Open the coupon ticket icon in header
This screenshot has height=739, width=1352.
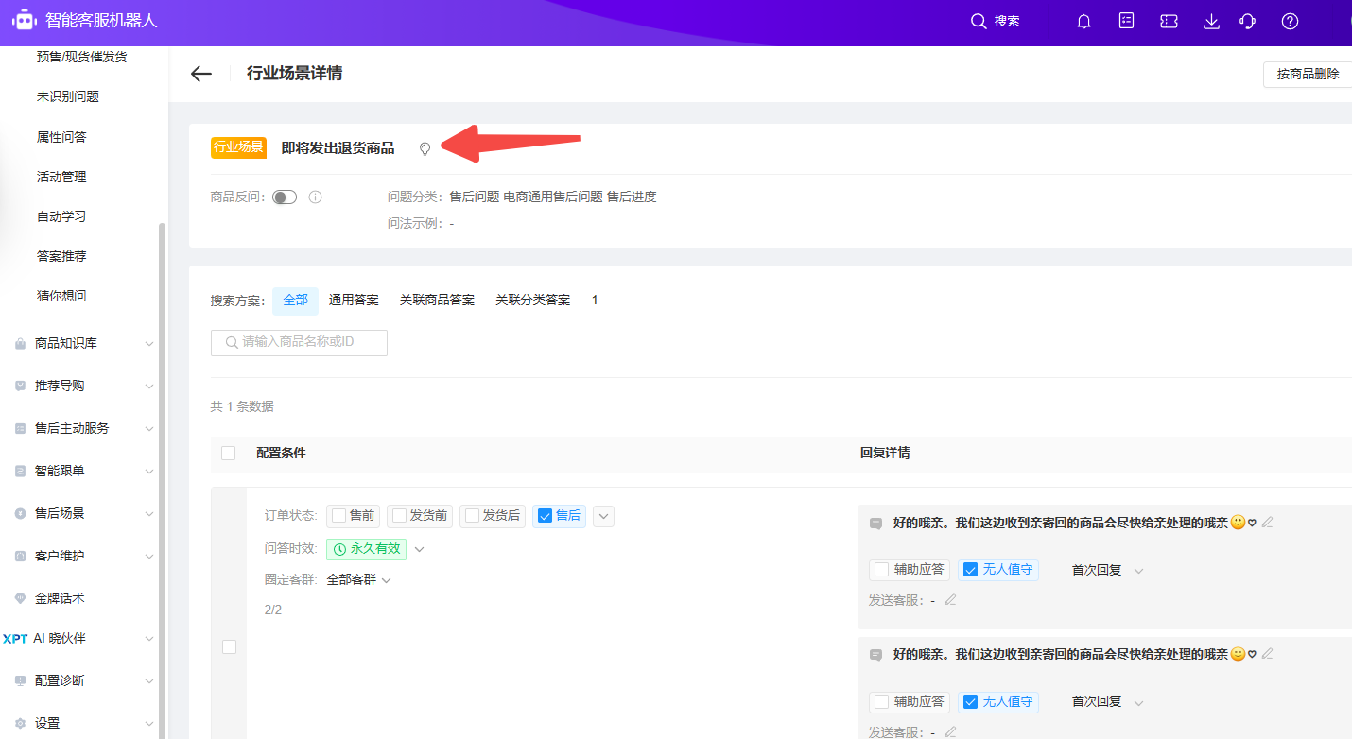coord(1169,22)
